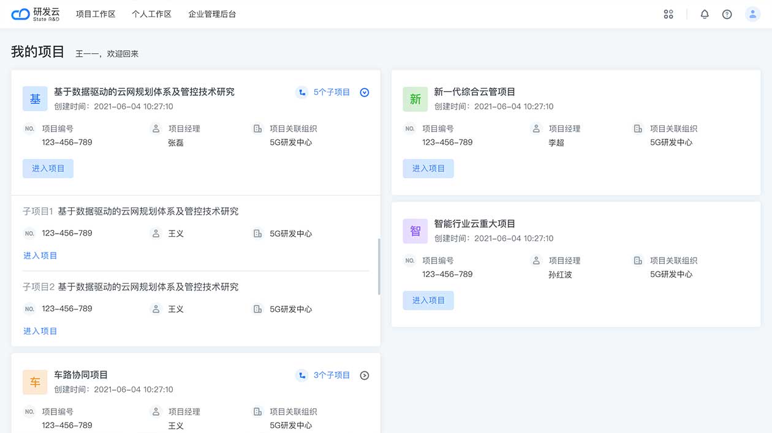The height and width of the screenshot is (433, 772).
Task: Open the 个人工作区 menu
Action: click(151, 14)
